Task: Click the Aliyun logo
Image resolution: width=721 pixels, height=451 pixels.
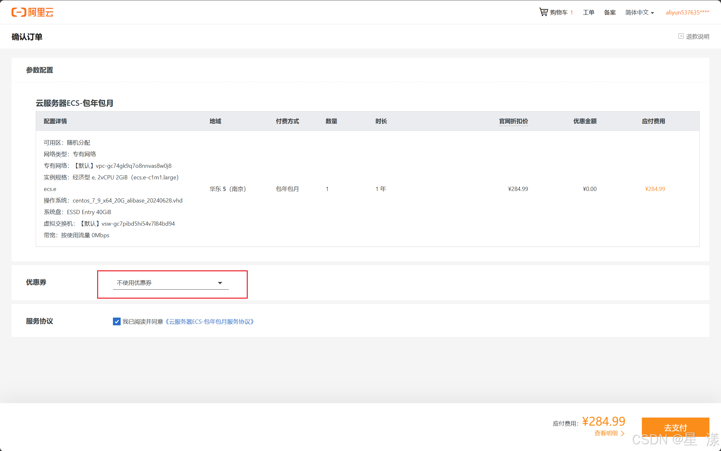Action: 32,12
